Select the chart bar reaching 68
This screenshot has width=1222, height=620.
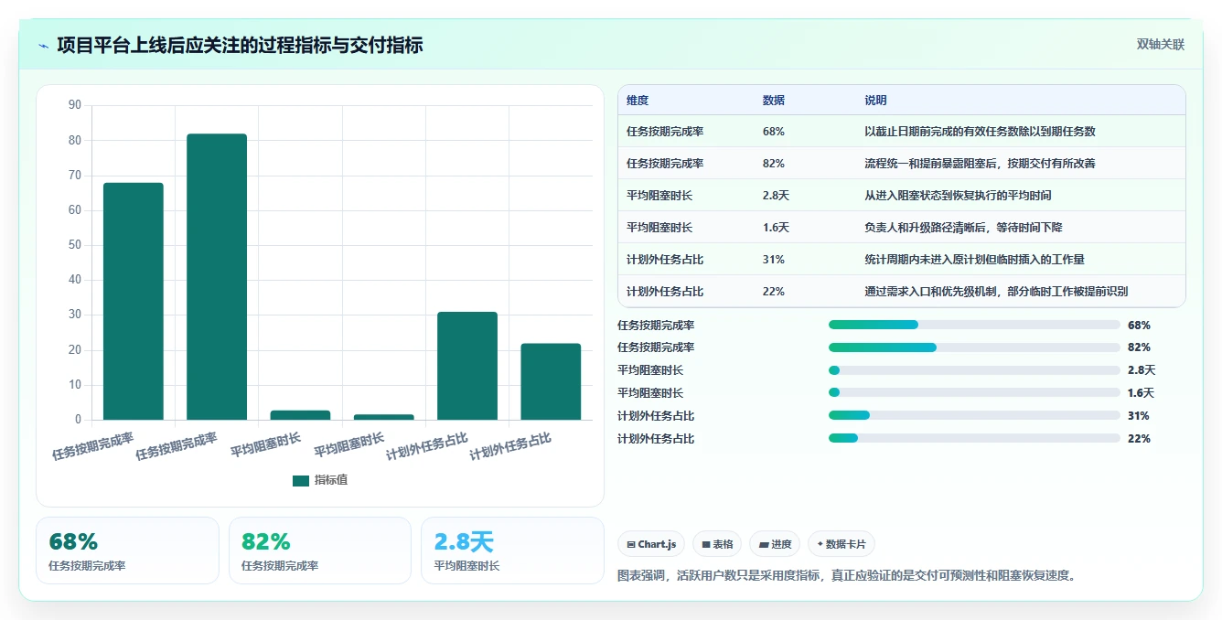click(x=134, y=301)
